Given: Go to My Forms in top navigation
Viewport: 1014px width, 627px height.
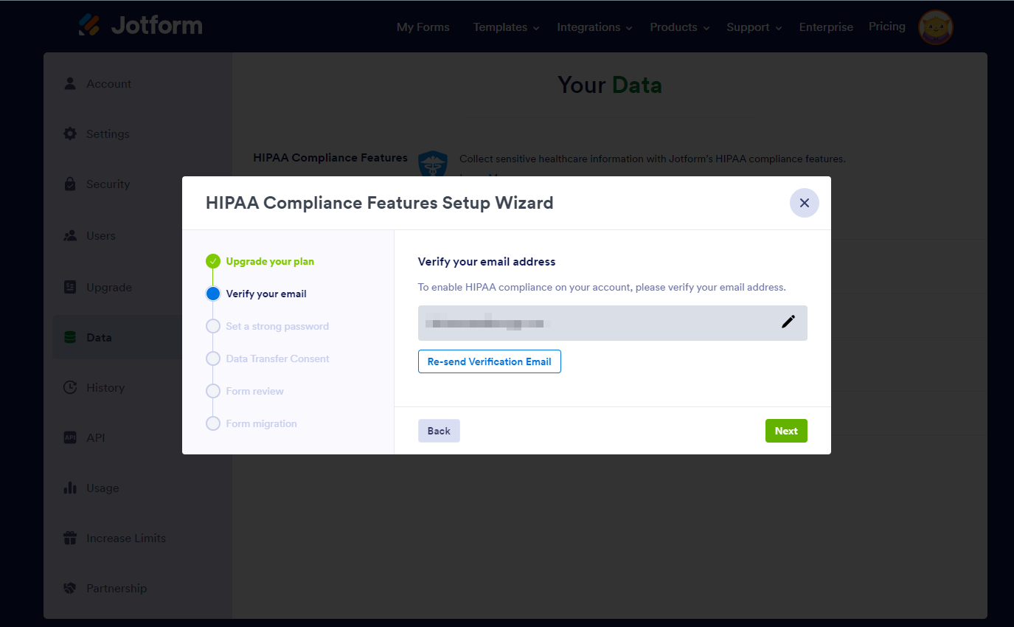Looking at the screenshot, I should click(x=423, y=27).
